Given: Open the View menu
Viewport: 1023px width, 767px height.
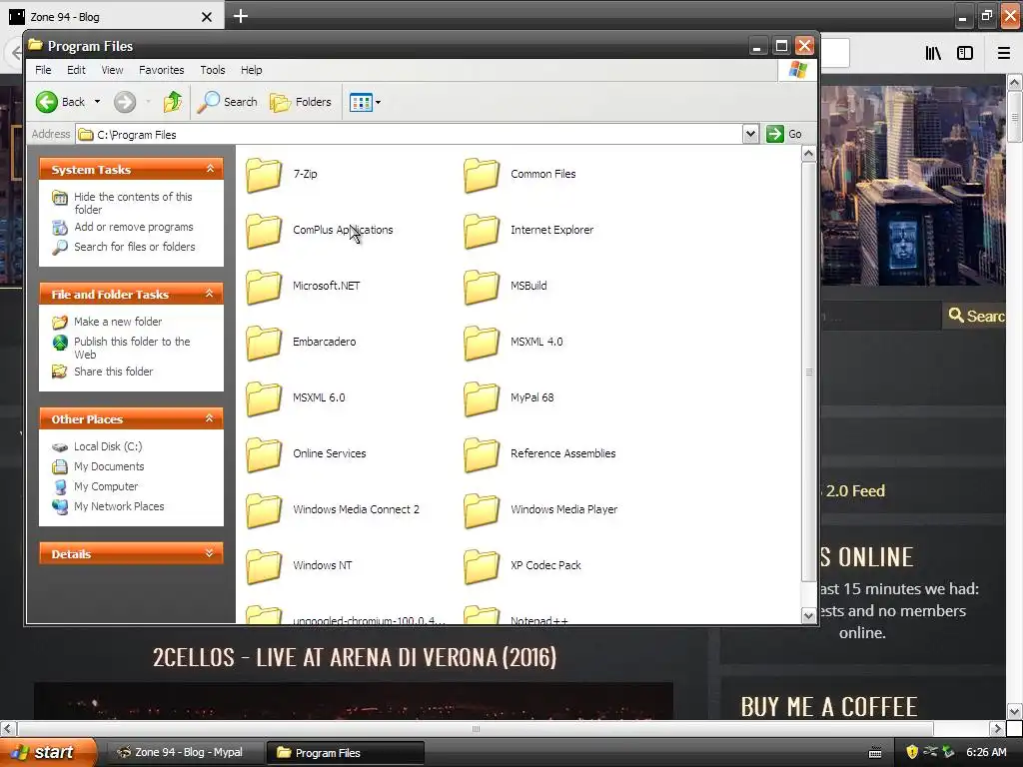Looking at the screenshot, I should pyautogui.click(x=112, y=70).
